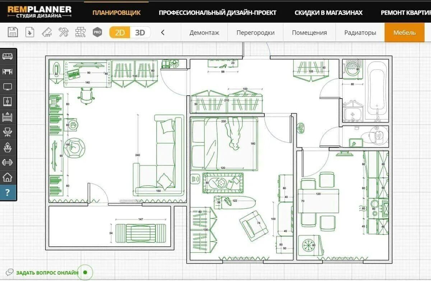Collapse tabs with the left chevron arrow
431x282 pixels.
(163, 33)
